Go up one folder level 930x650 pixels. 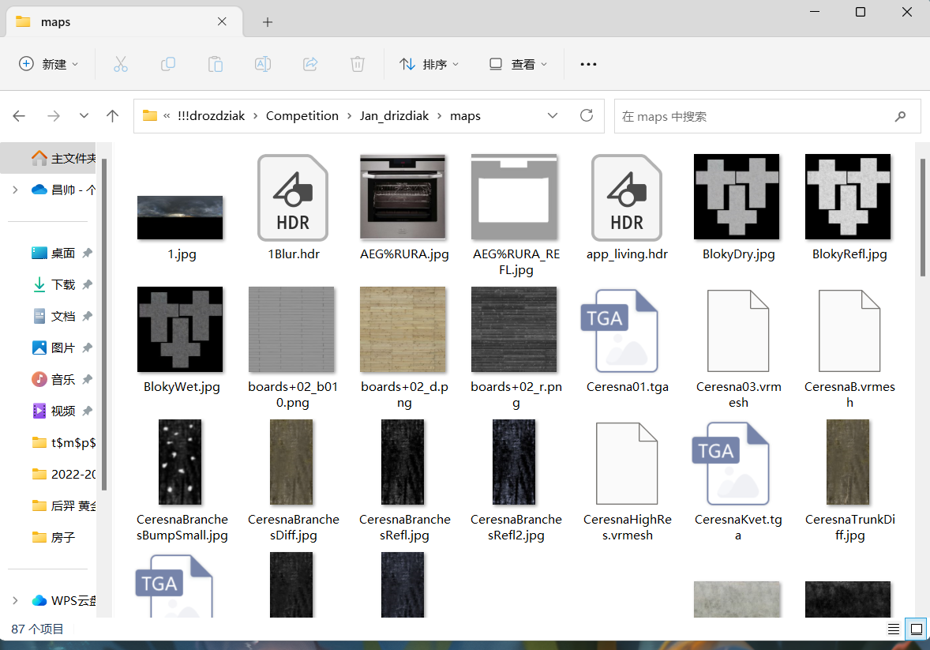pos(113,116)
